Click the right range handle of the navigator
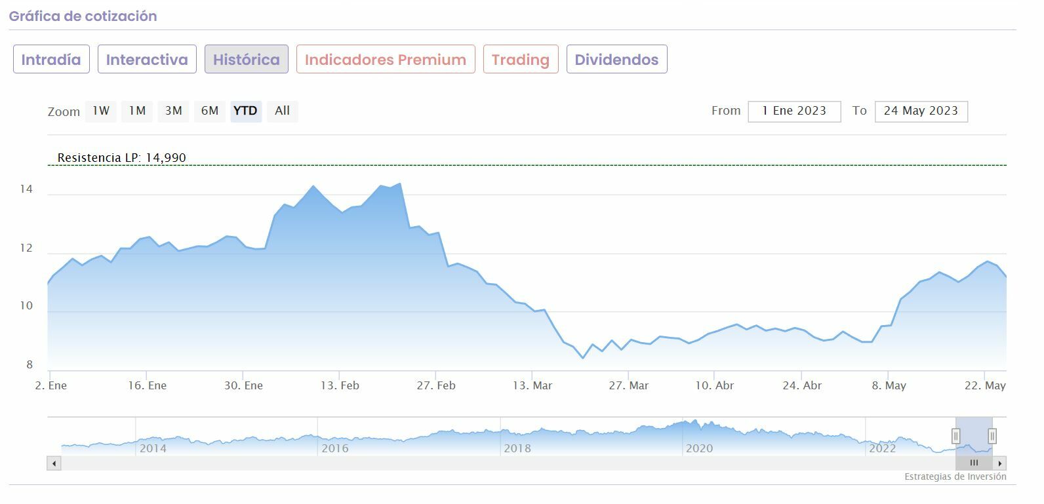The width and height of the screenshot is (1044, 504). (992, 436)
